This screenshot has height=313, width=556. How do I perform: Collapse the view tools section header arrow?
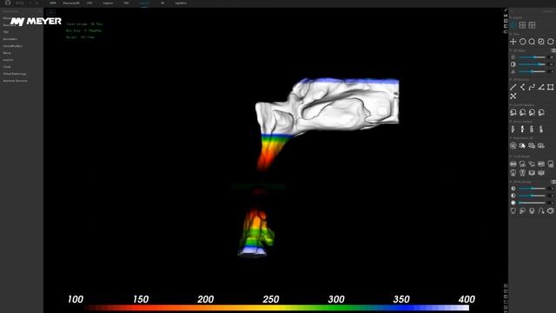(x=511, y=34)
